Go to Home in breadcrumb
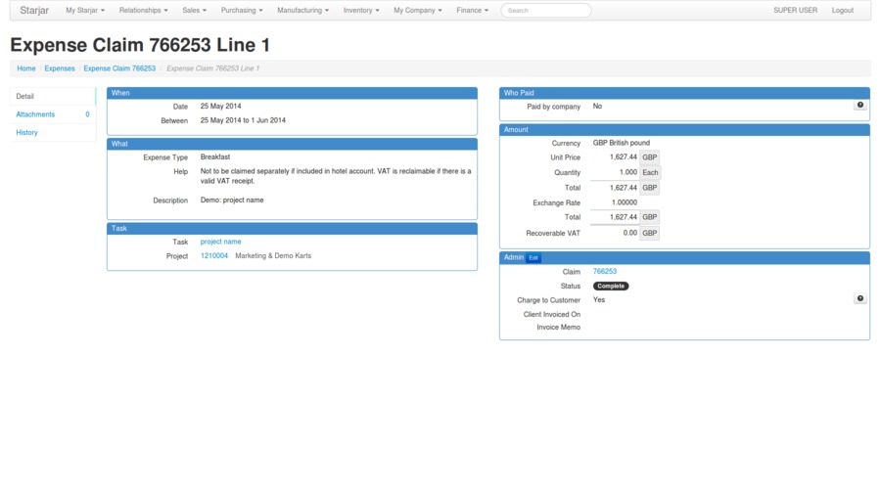This screenshot has width=881, height=489. coord(25,68)
